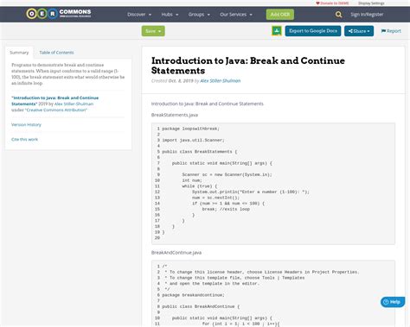Click Donate to ISKME link

pyautogui.click(x=332, y=3)
